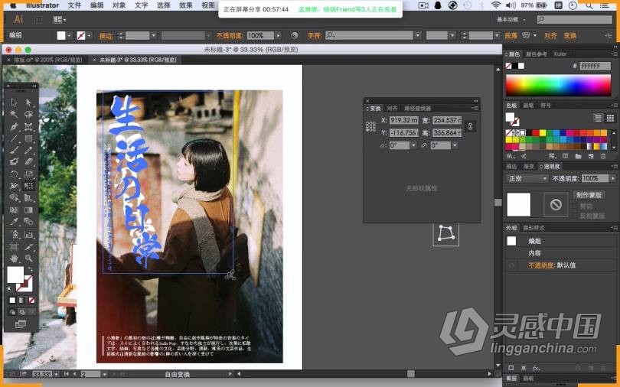Switch to the 排版.ai document tab
The width and height of the screenshot is (620, 387).
[48, 60]
